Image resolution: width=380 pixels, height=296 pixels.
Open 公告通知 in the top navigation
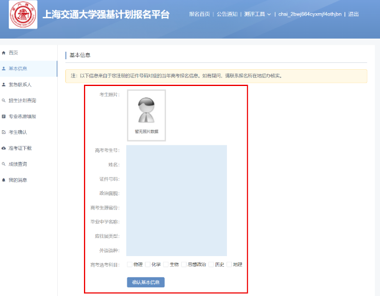(227, 14)
